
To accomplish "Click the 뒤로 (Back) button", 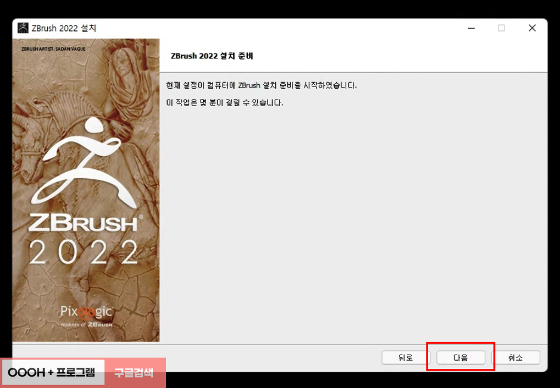I will coord(406,358).
